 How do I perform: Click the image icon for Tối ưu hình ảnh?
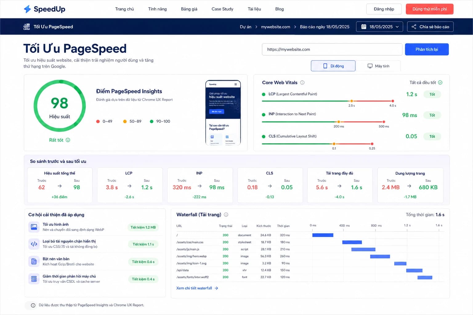[34, 227]
